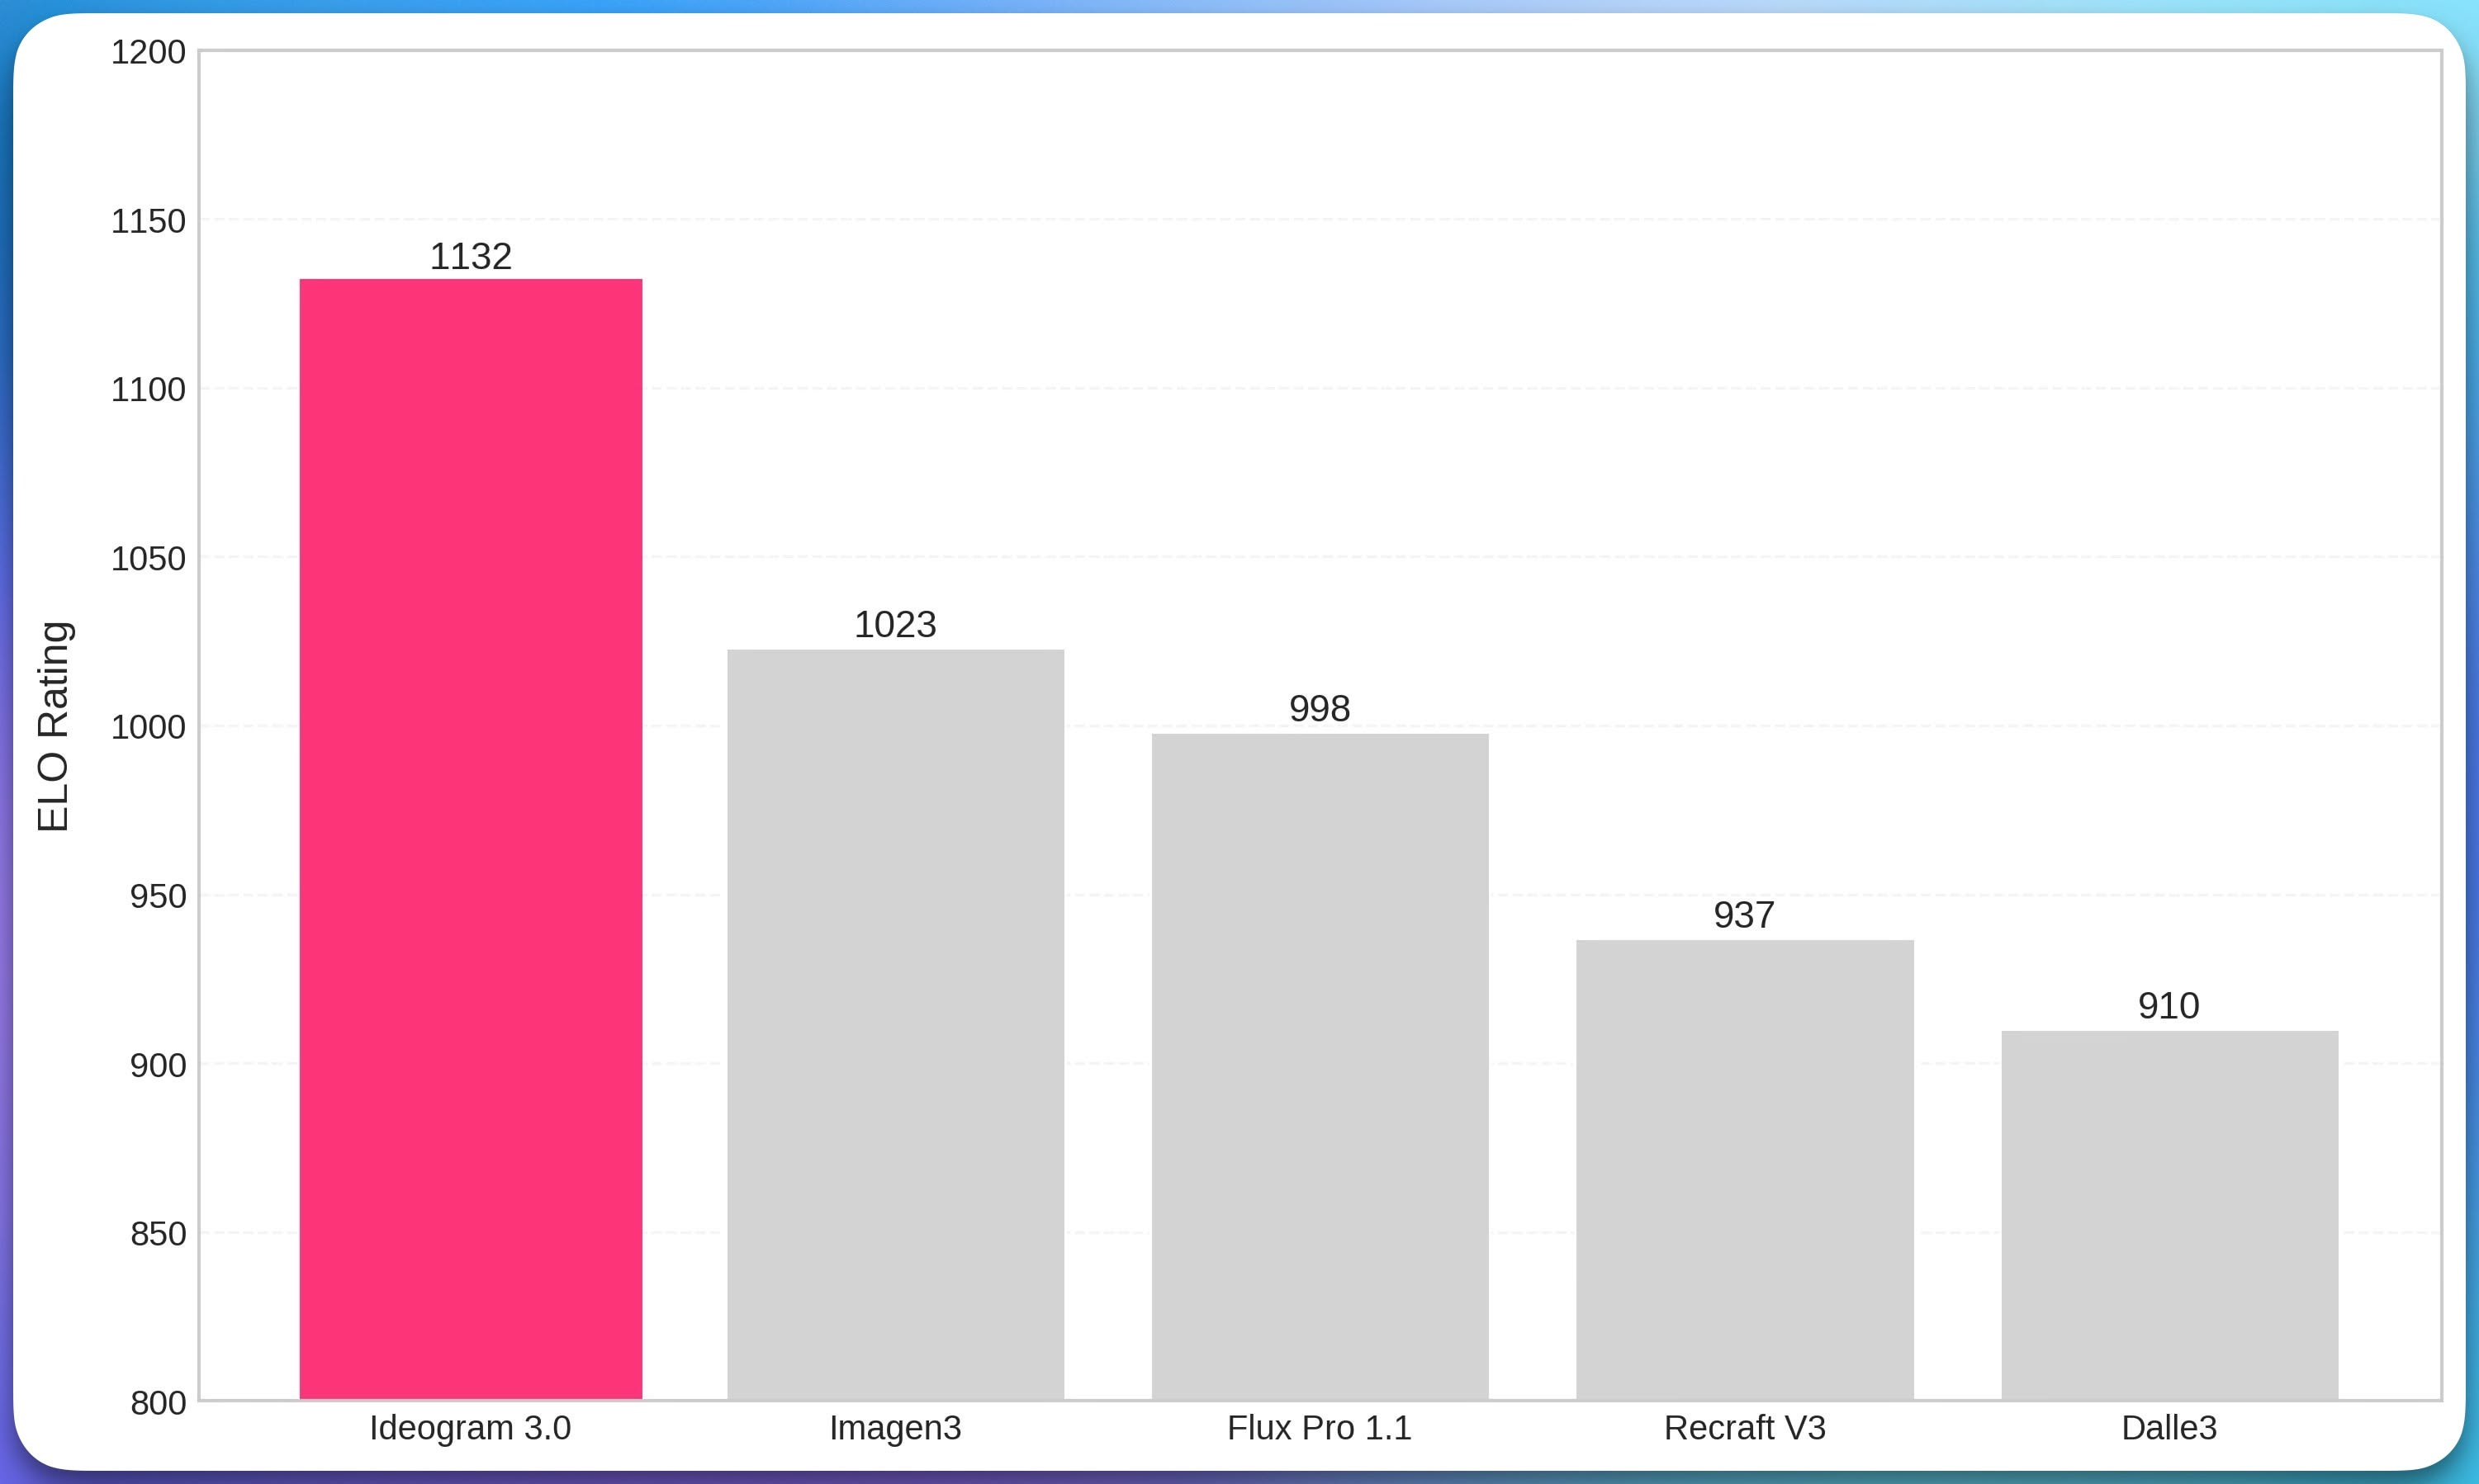2479x1484 pixels.
Task: Click the 937 value label
Action: click(1744, 915)
